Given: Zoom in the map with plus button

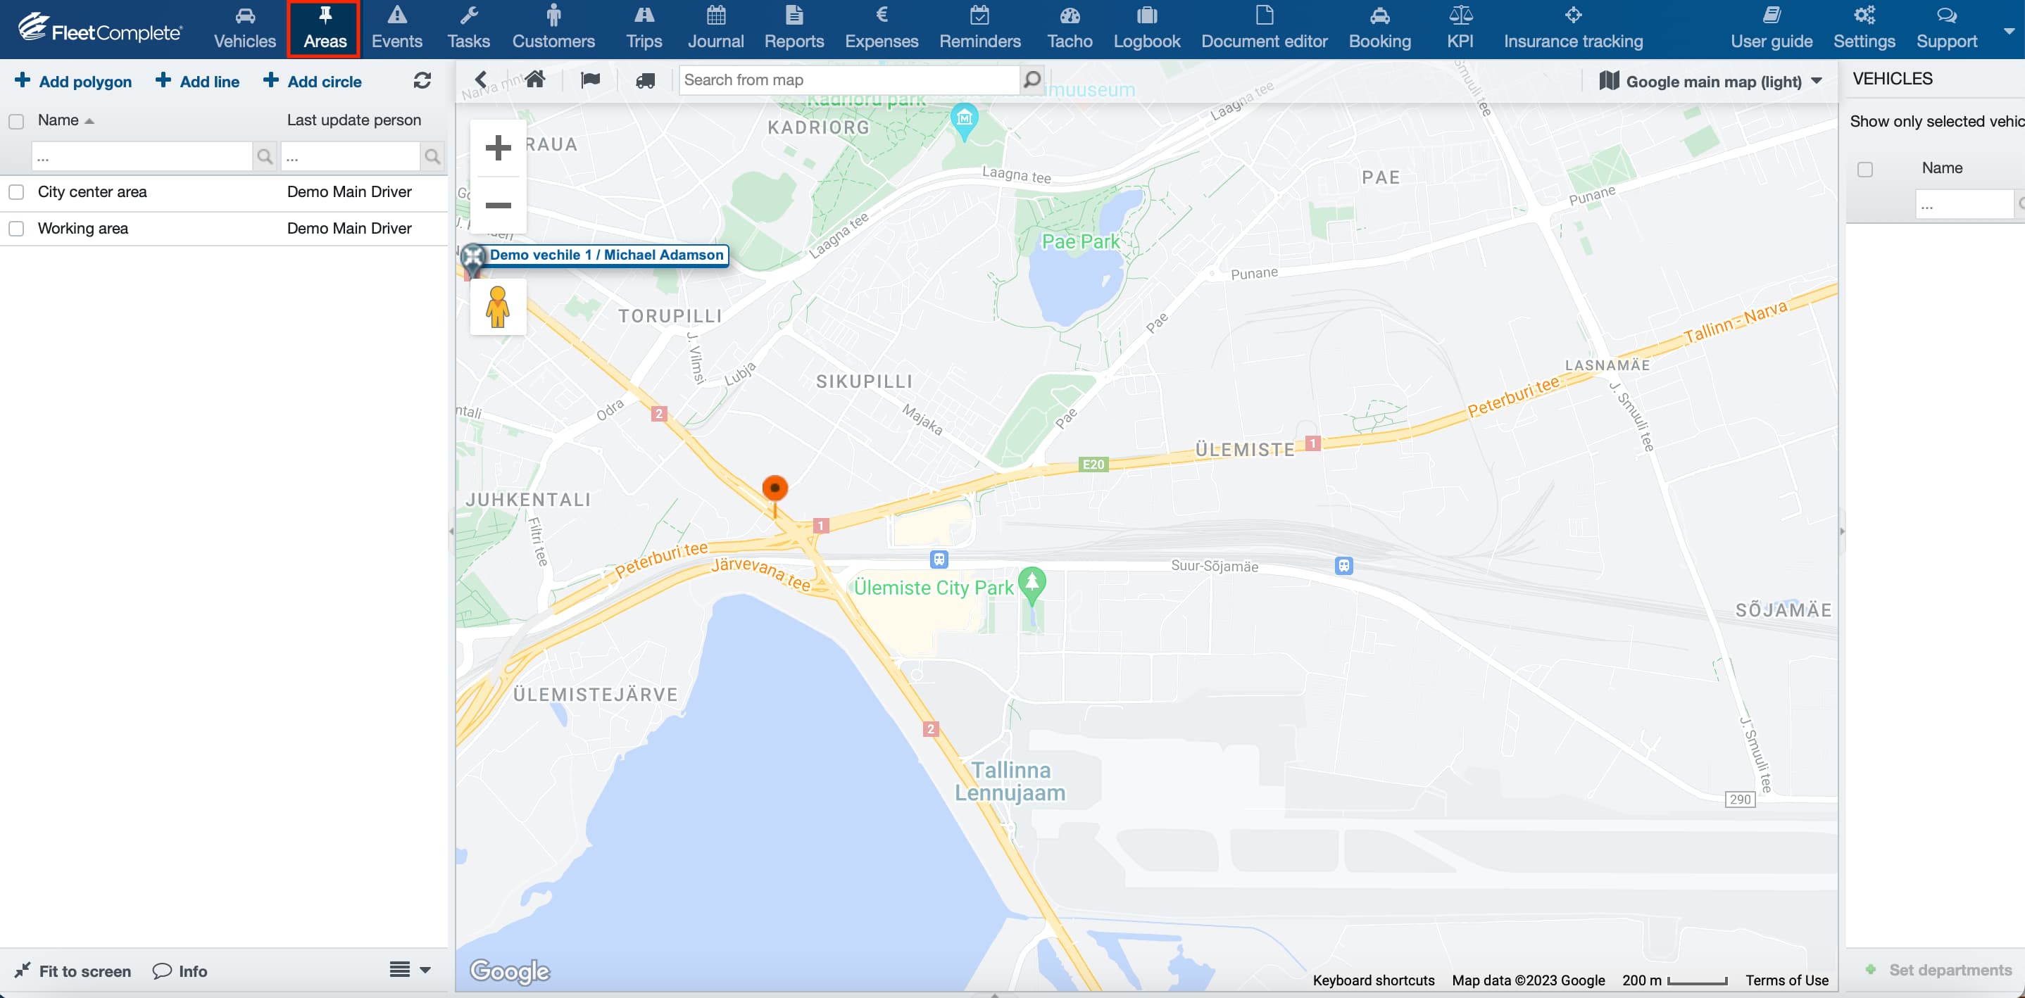Looking at the screenshot, I should [x=498, y=148].
